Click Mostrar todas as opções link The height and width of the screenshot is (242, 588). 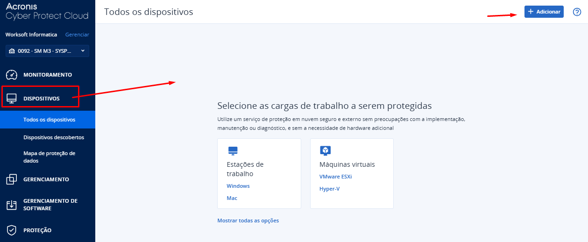point(248,221)
